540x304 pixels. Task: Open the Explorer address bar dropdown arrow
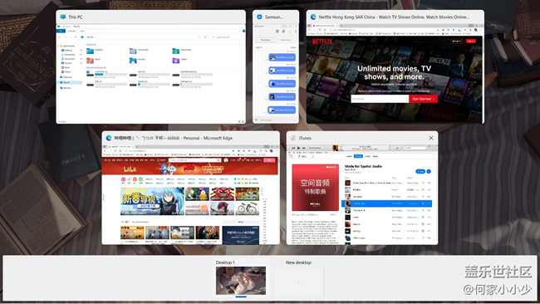point(199,37)
